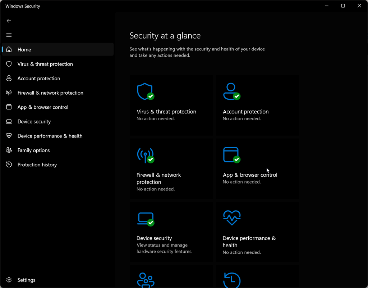Open the Account protection card title
This screenshot has height=288, width=368.
(x=246, y=112)
